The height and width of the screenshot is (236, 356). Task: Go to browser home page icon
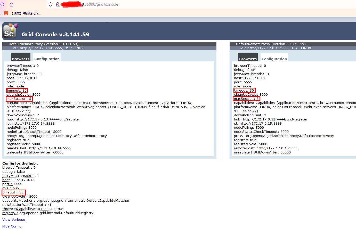[x=11, y=4]
